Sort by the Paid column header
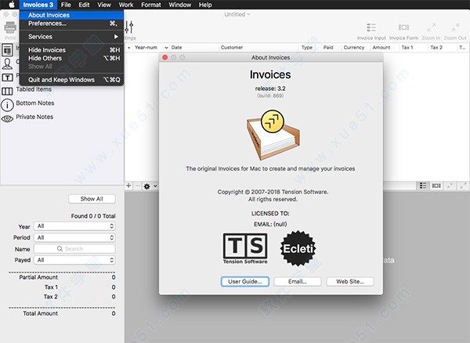The width and height of the screenshot is (470, 343). click(x=328, y=47)
